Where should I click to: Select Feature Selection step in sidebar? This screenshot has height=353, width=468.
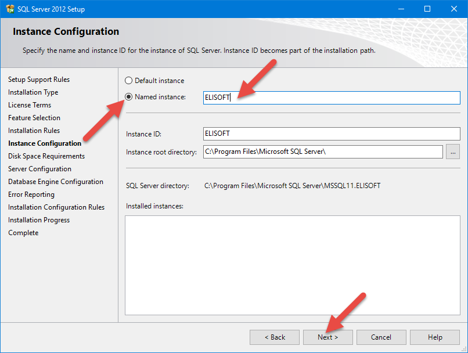(x=34, y=118)
